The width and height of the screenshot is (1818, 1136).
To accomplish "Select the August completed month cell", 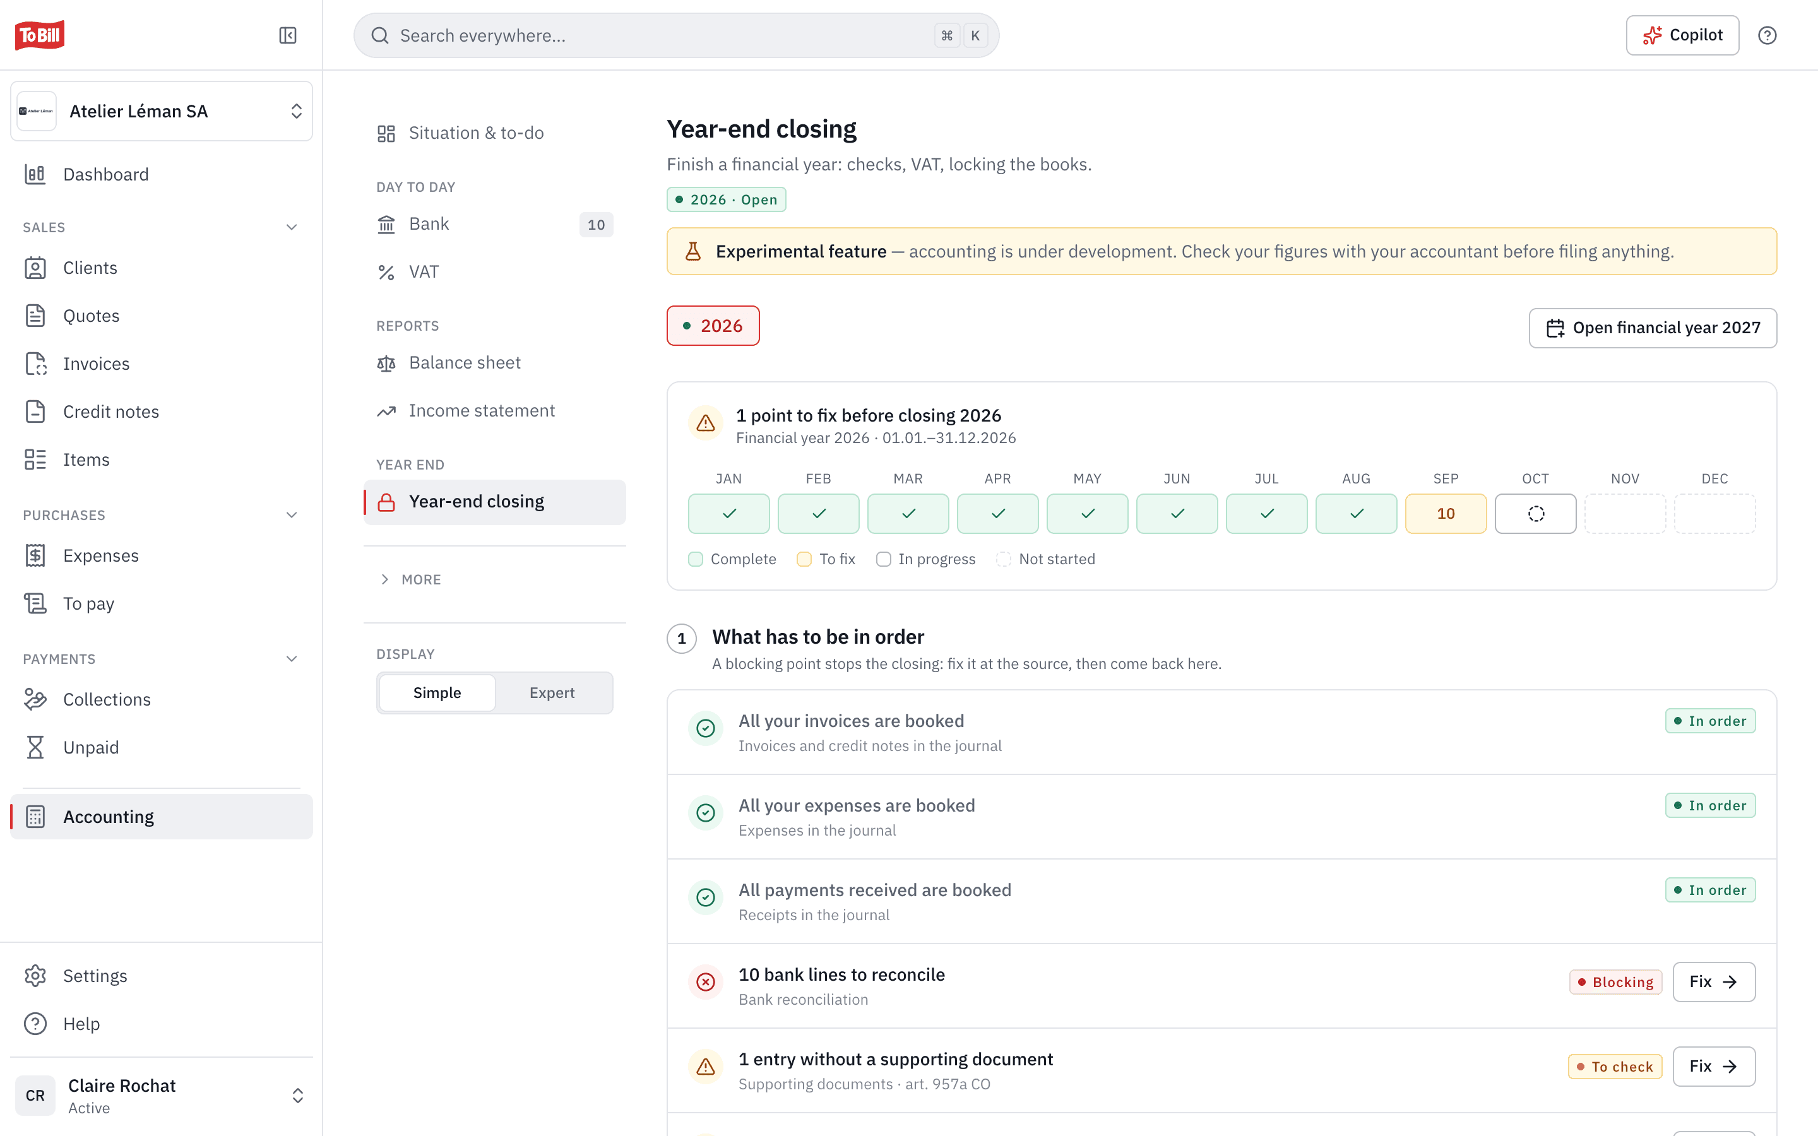I will click(x=1356, y=513).
